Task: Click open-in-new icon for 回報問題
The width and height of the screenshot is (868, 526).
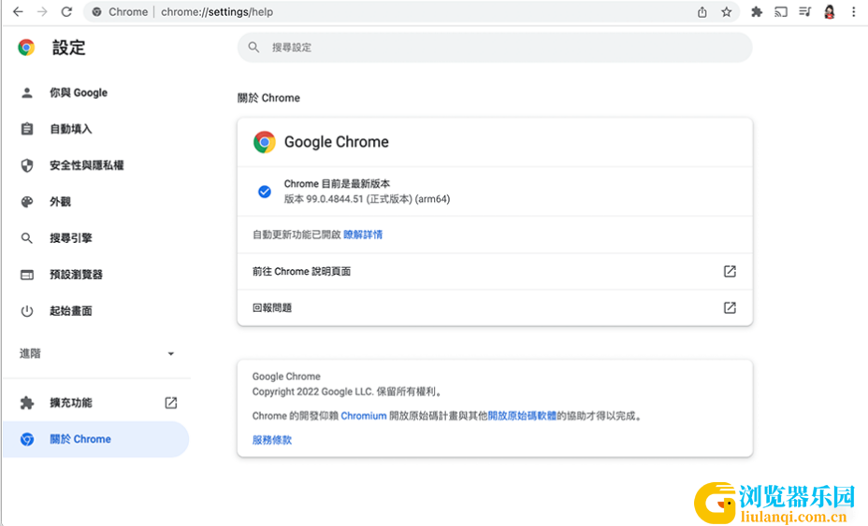Action: [x=730, y=307]
